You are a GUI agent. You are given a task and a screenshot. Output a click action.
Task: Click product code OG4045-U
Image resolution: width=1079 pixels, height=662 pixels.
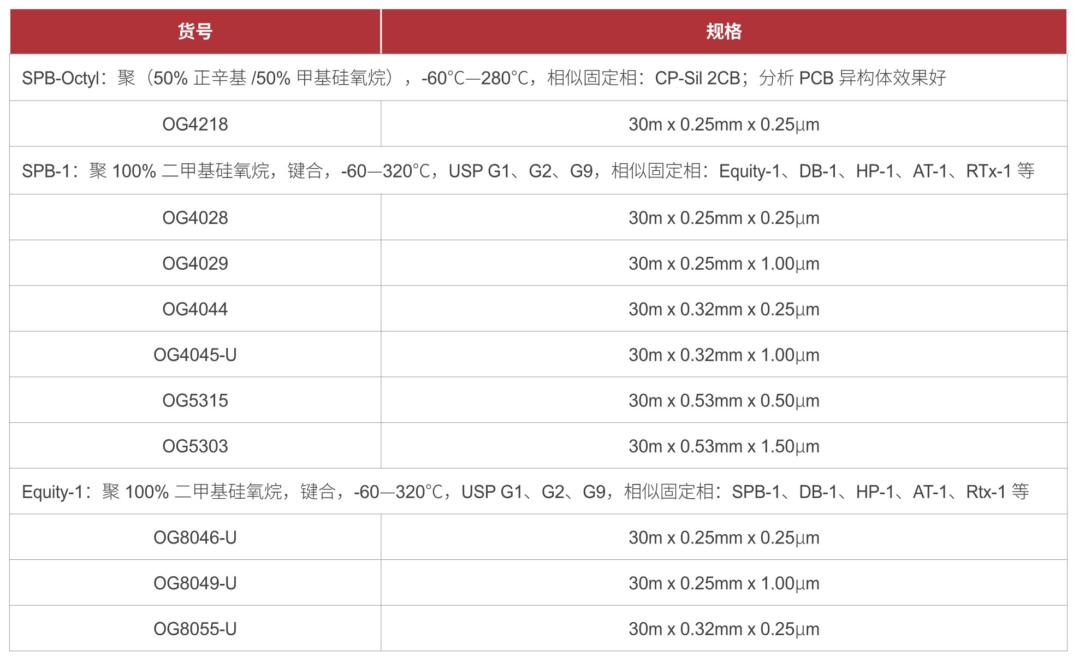point(195,355)
